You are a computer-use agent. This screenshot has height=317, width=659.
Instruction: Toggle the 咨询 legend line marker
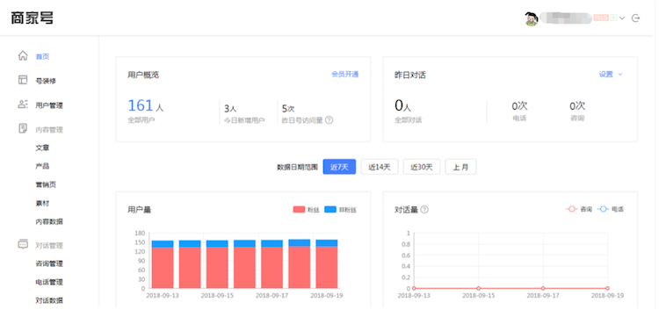pyautogui.click(x=572, y=209)
